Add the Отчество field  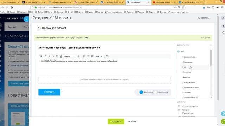(187, 72)
